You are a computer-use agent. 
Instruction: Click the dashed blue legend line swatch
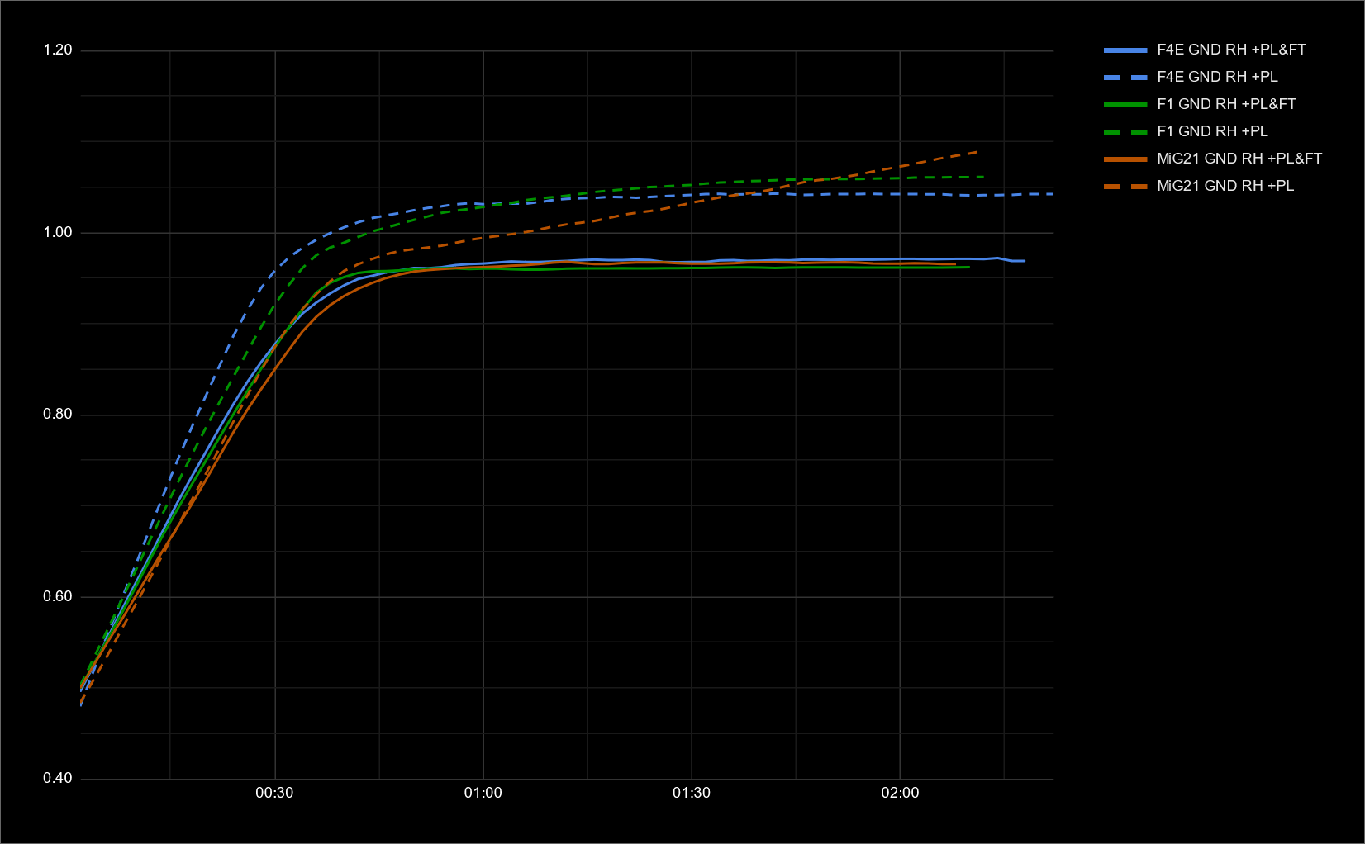pyautogui.click(x=1125, y=78)
